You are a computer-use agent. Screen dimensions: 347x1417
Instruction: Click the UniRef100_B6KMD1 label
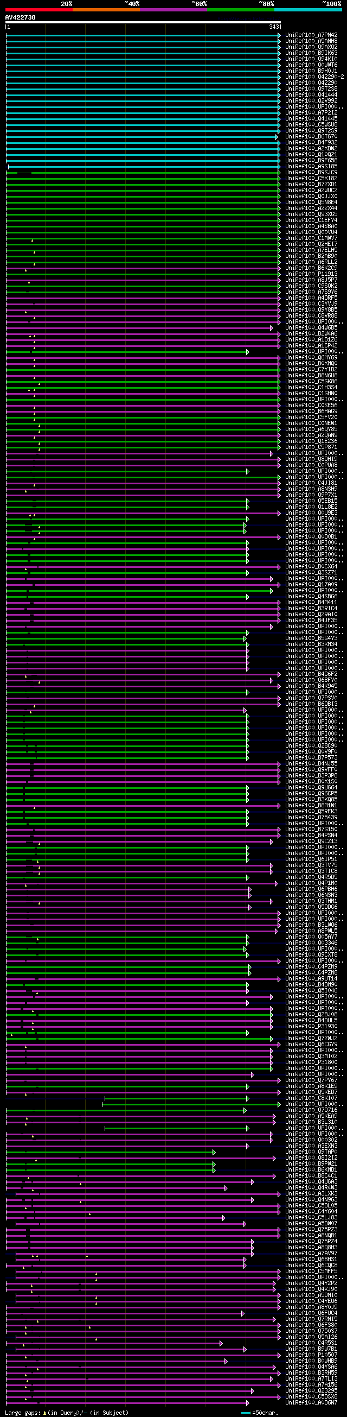coord(311,1170)
